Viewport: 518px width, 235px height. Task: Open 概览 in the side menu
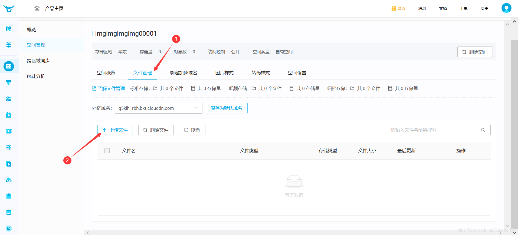click(31, 29)
